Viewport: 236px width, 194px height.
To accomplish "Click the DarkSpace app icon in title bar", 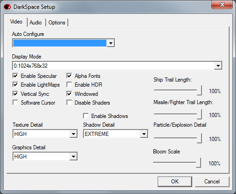I will pos(7,7).
